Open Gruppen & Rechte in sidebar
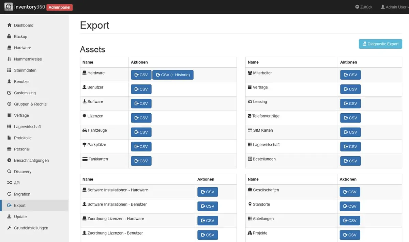This screenshot has width=409, height=242. click(x=30, y=104)
